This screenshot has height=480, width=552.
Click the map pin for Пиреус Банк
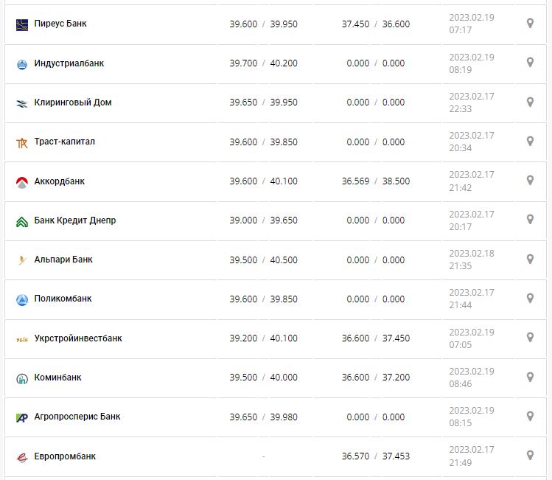click(x=530, y=24)
